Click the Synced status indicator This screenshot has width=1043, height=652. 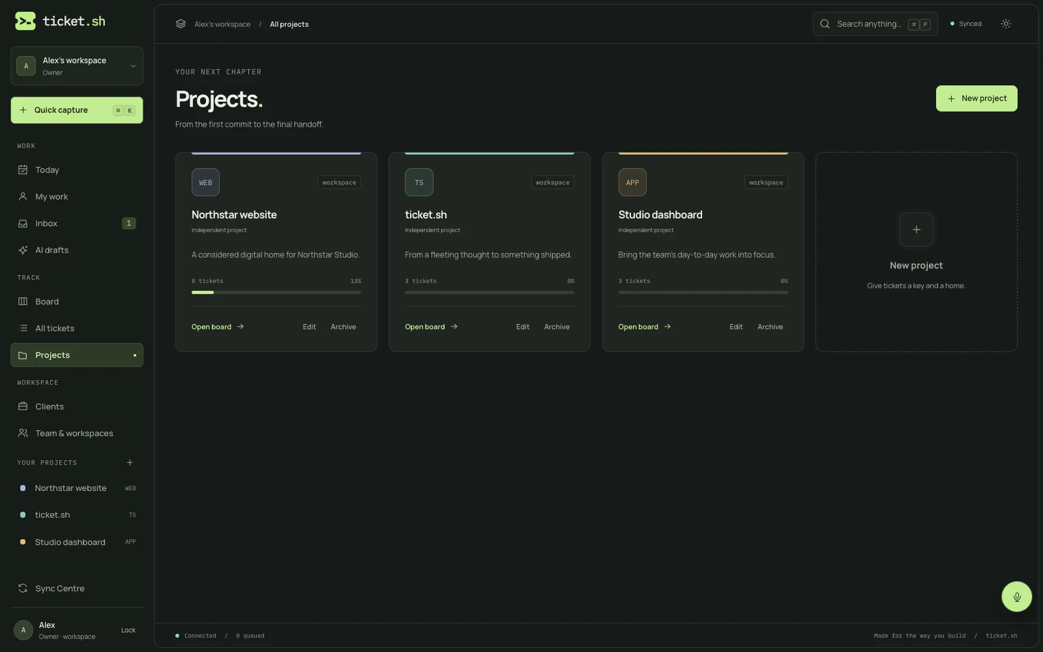(x=966, y=24)
